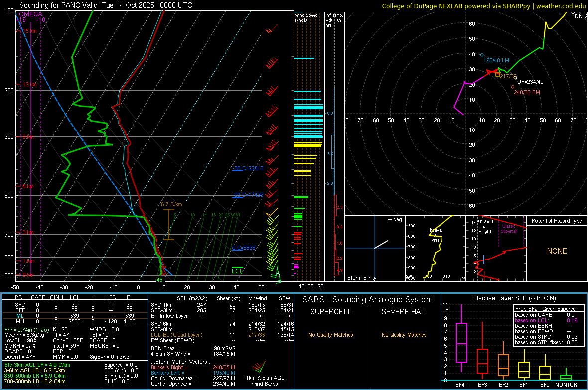The height and width of the screenshot is (390, 588).
Task: Click the LowRH = 98% value
Action: (x=21, y=340)
